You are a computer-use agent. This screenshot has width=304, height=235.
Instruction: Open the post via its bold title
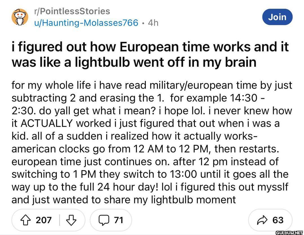point(150,54)
